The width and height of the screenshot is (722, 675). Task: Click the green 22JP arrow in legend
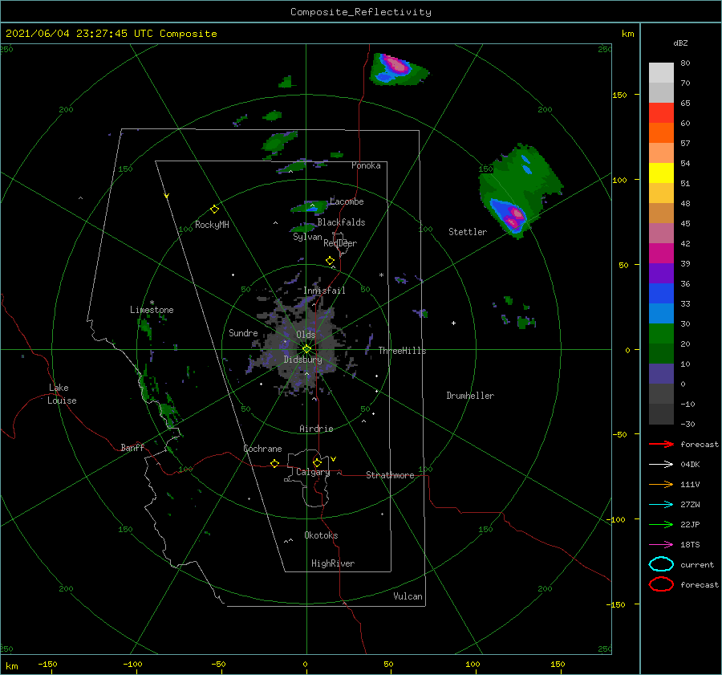tap(661, 524)
